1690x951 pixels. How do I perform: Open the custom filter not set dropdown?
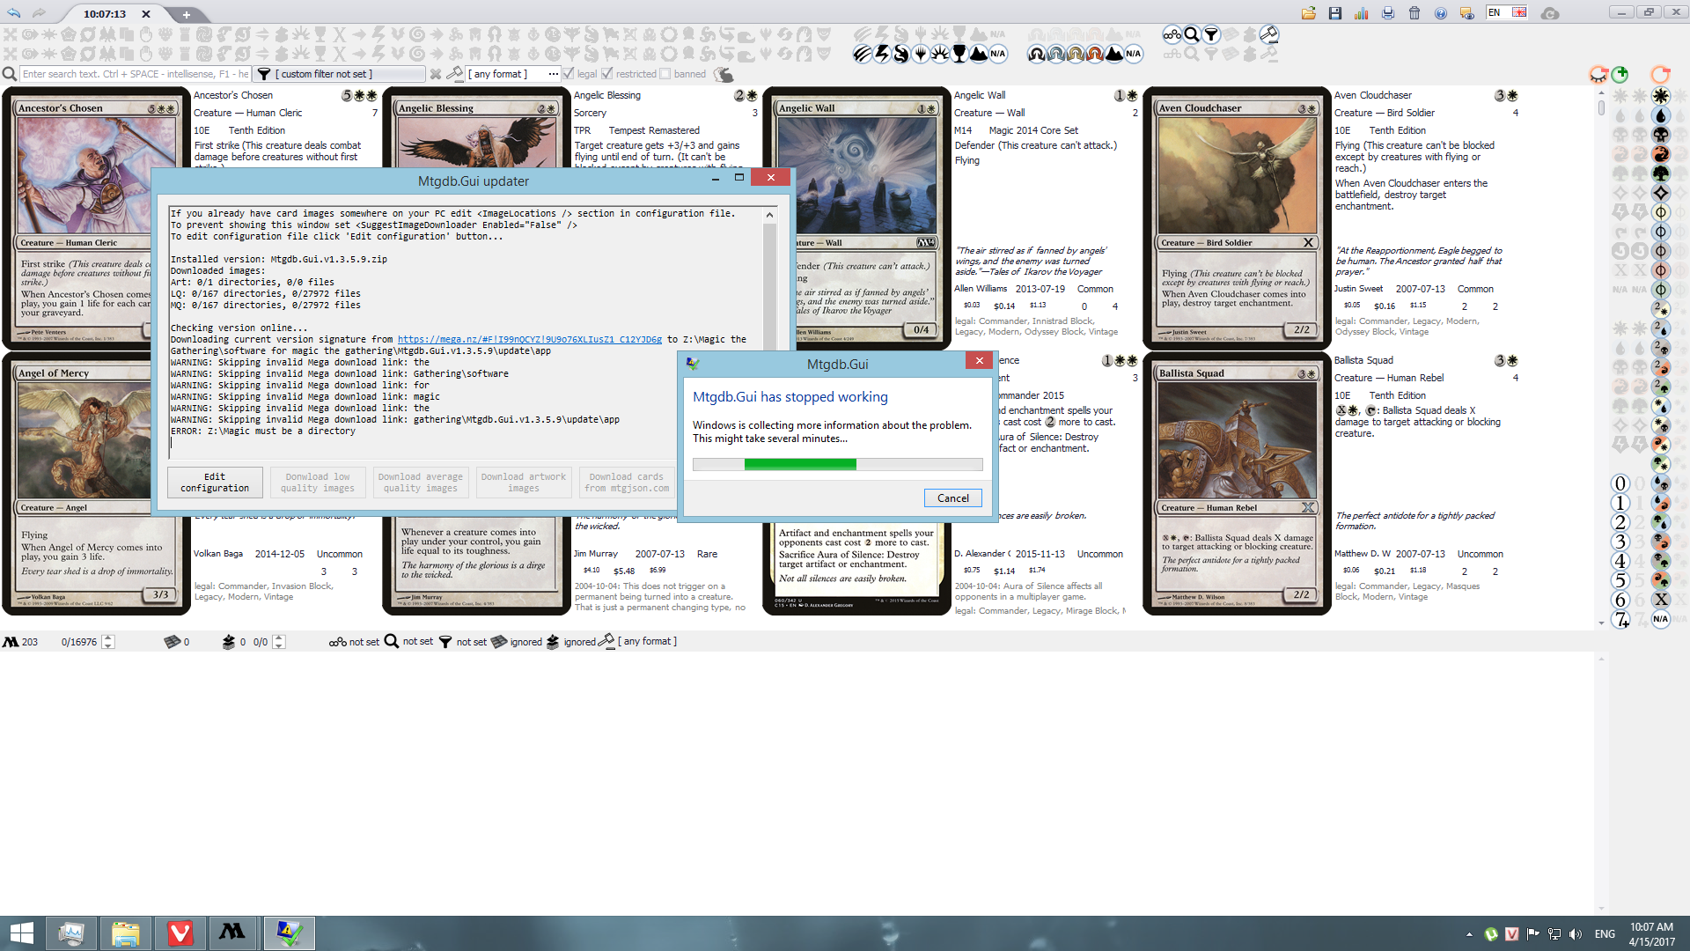point(339,74)
